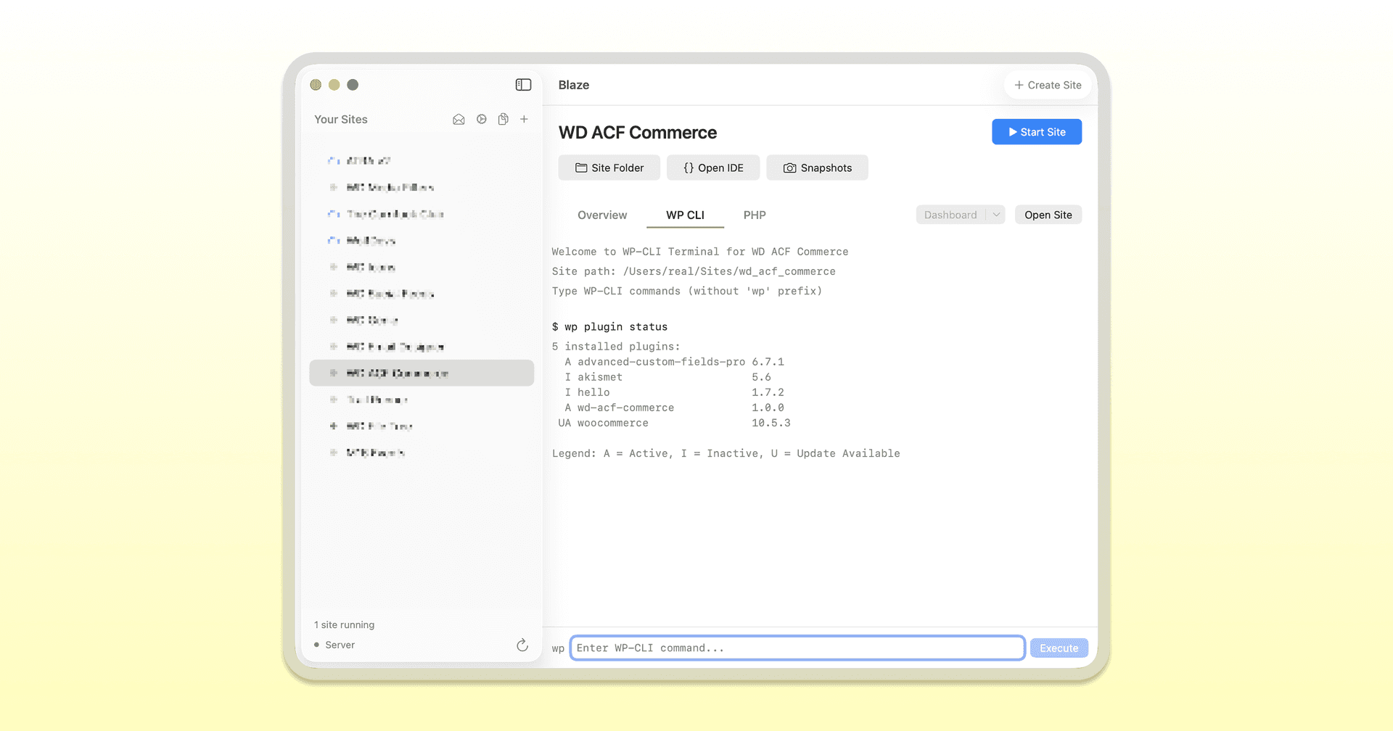Screen dimensions: 1393x731
Task: Click the advanced-custom-fields-pro plugin row
Action: tap(674, 362)
